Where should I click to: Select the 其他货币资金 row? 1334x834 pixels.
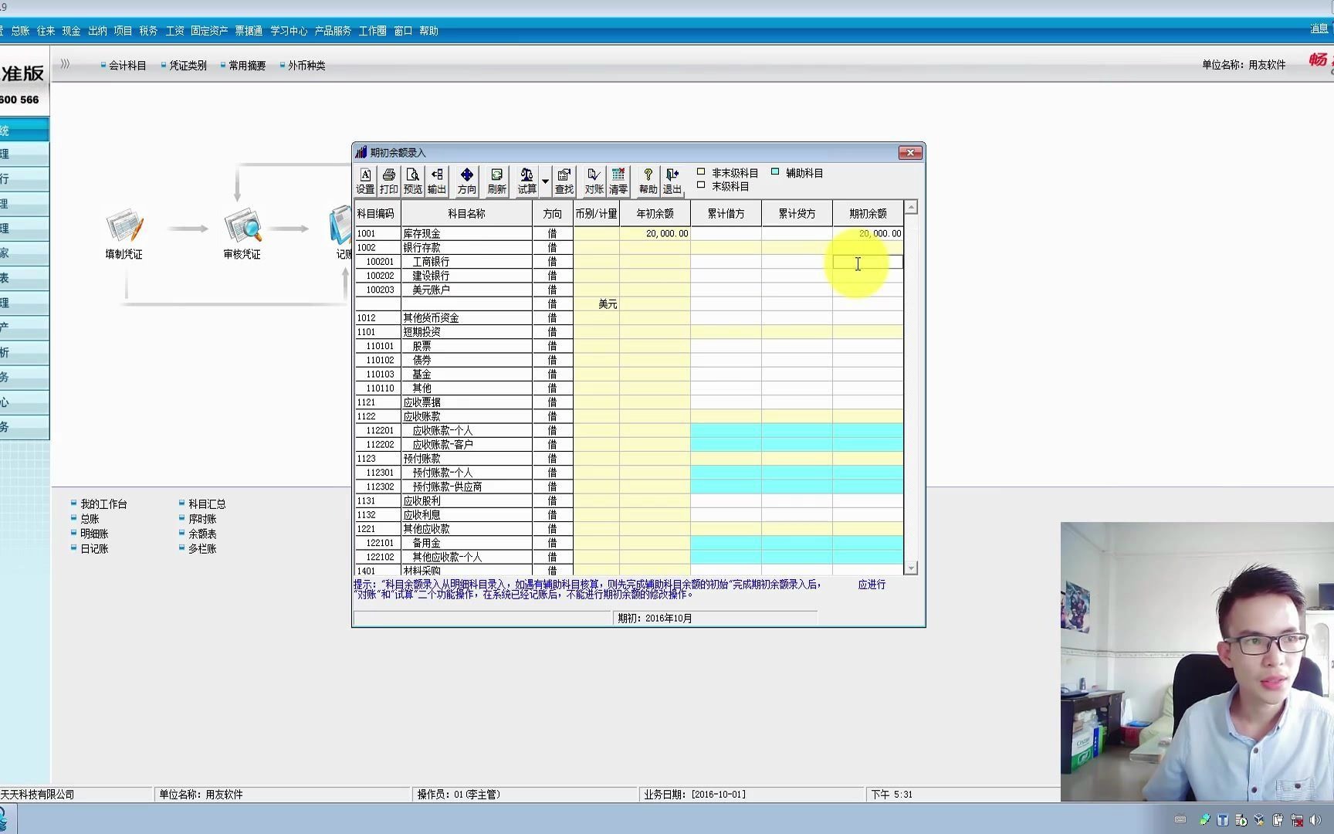click(x=629, y=318)
